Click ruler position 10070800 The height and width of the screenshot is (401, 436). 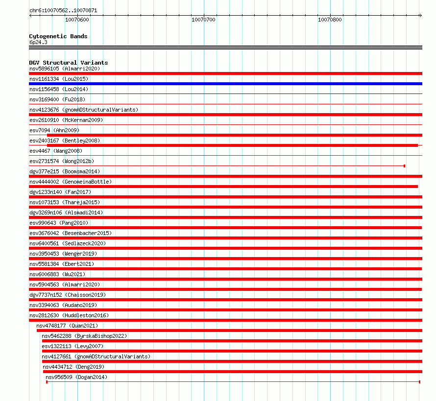pyautogui.click(x=330, y=20)
